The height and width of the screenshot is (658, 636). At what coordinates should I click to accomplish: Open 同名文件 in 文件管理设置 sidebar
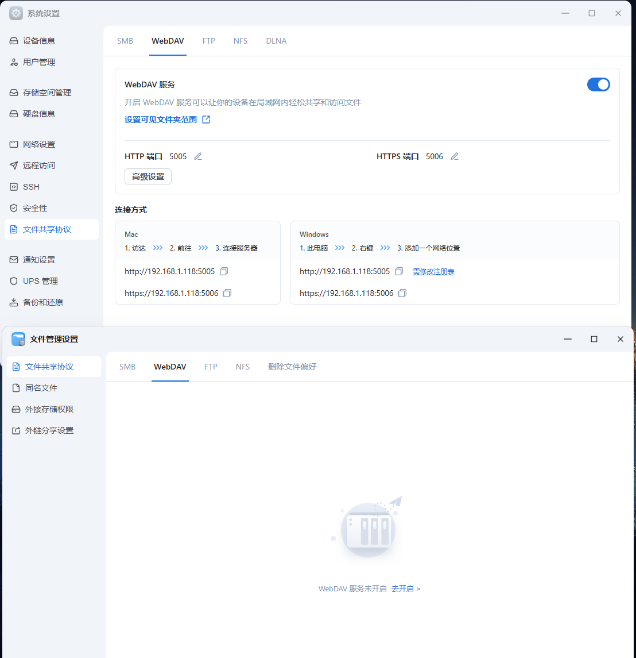pos(53,388)
